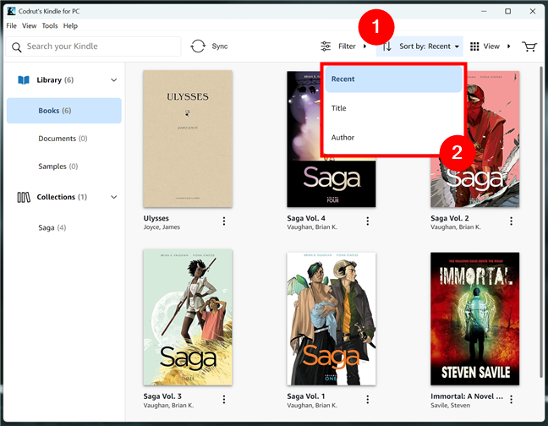Click the Immortal: A Novel title text

467,396
